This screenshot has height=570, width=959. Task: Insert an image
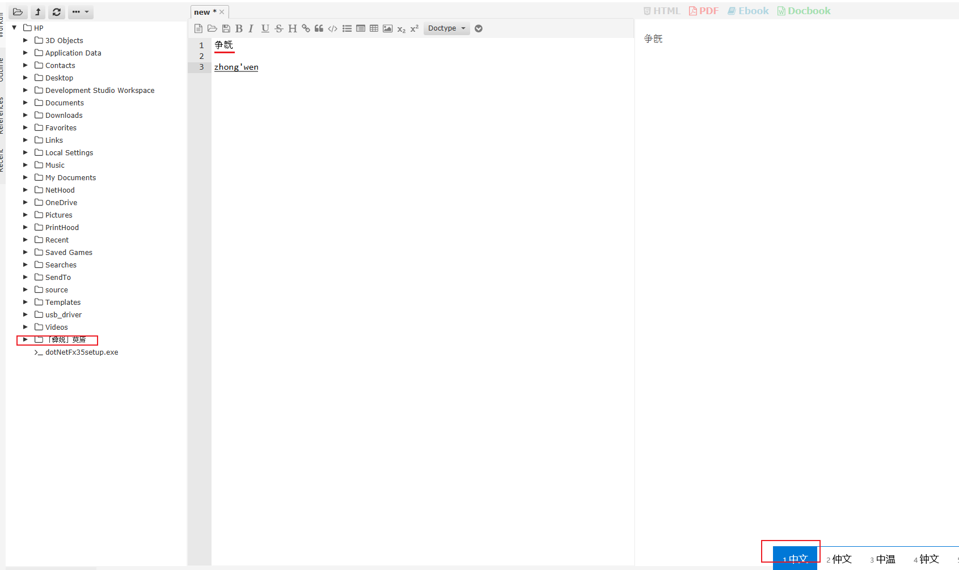[x=387, y=28]
